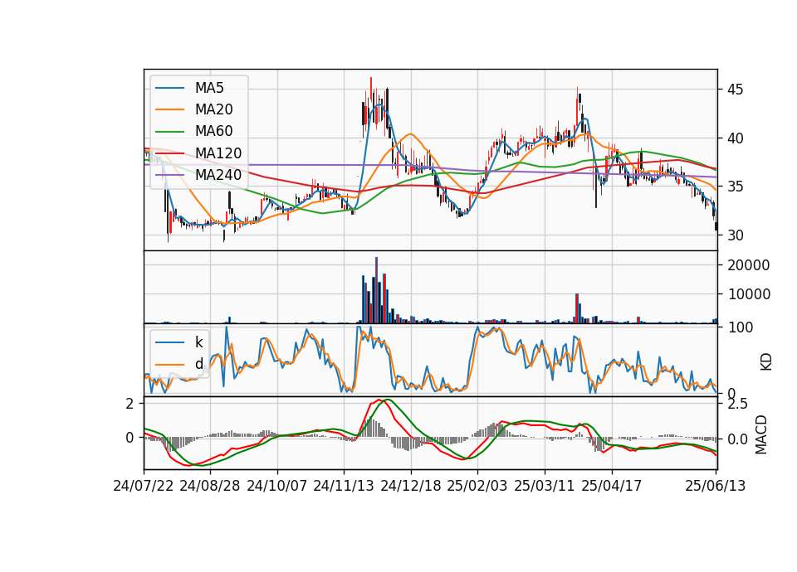Click the KD axis label 100
This screenshot has width=797, height=572.
click(740, 327)
